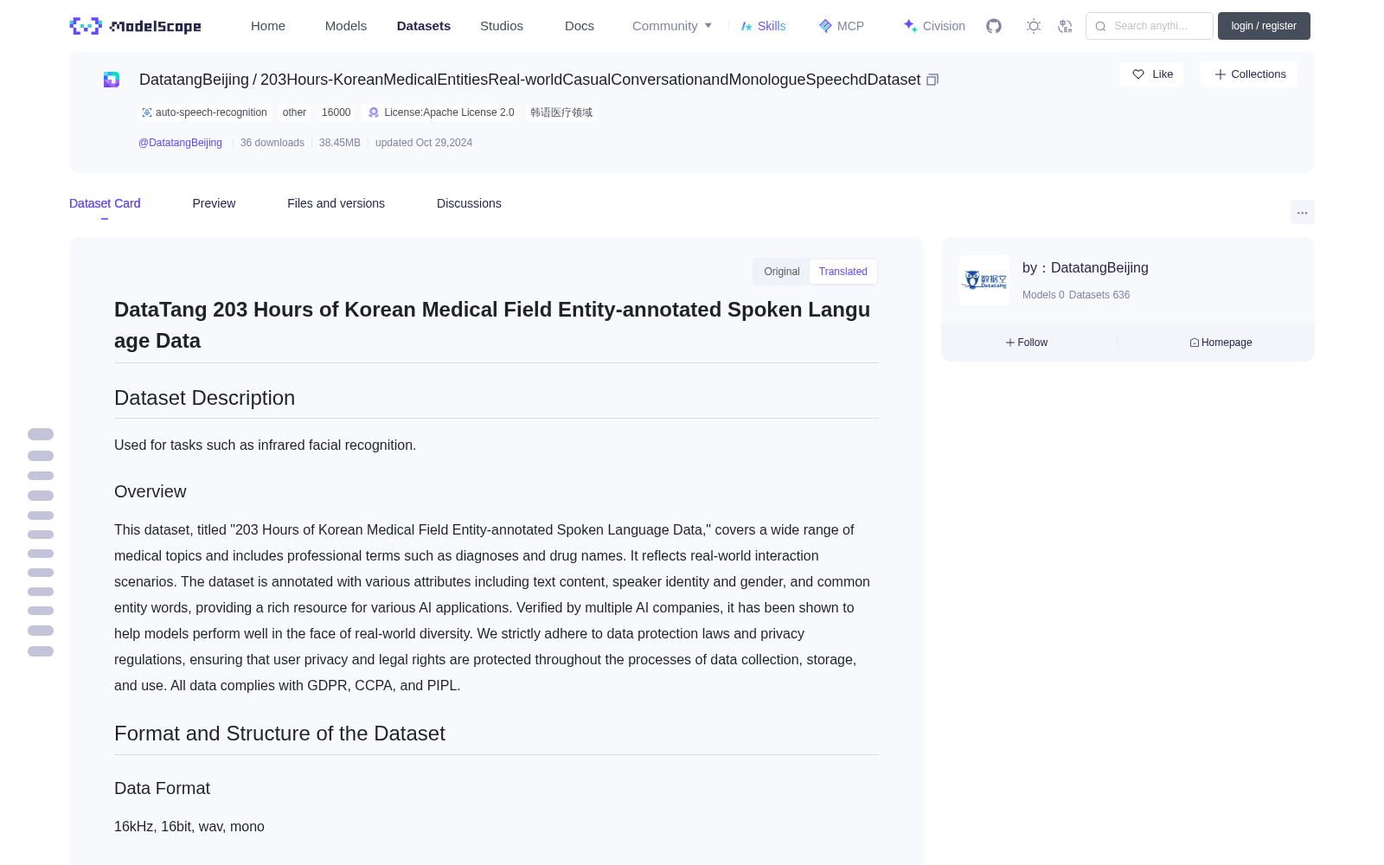The height and width of the screenshot is (865, 1384).
Task: Click the plus icon beside Follow
Action: (1010, 343)
